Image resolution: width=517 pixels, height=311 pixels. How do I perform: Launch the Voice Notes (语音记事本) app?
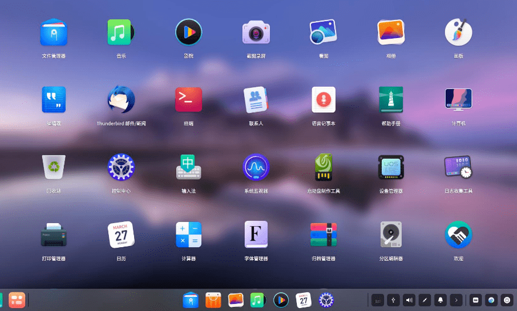[x=323, y=100]
